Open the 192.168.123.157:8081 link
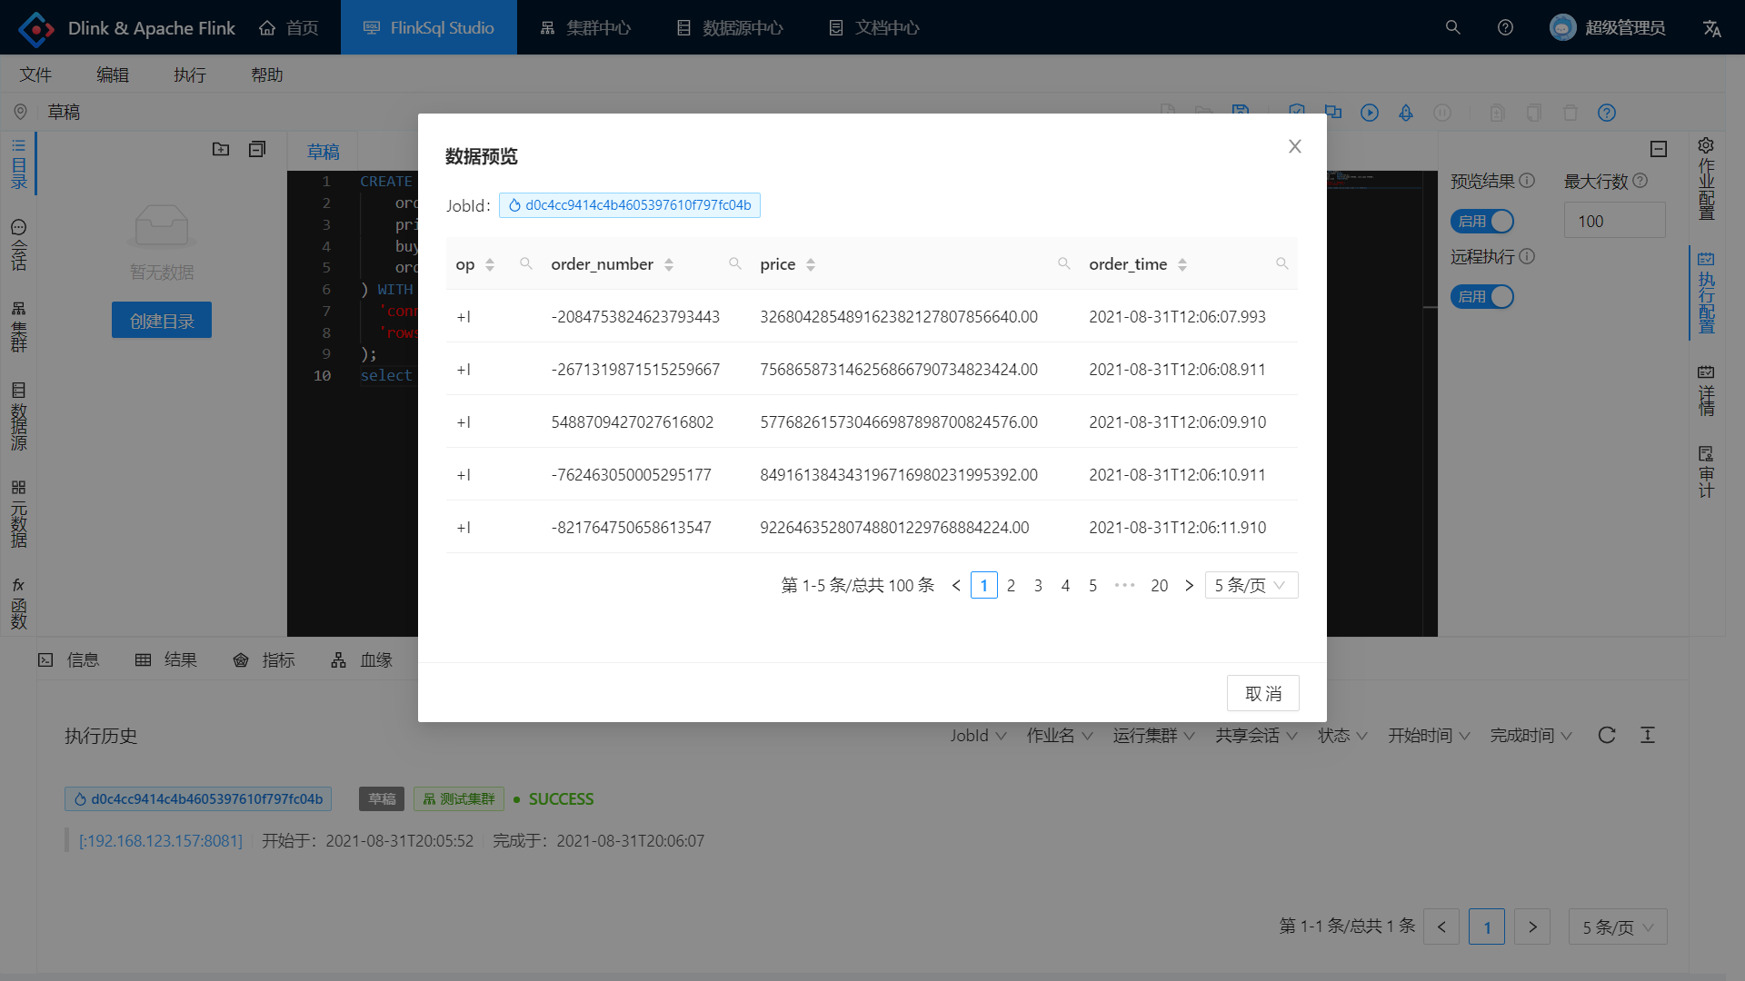This screenshot has height=981, width=1745. (x=161, y=841)
